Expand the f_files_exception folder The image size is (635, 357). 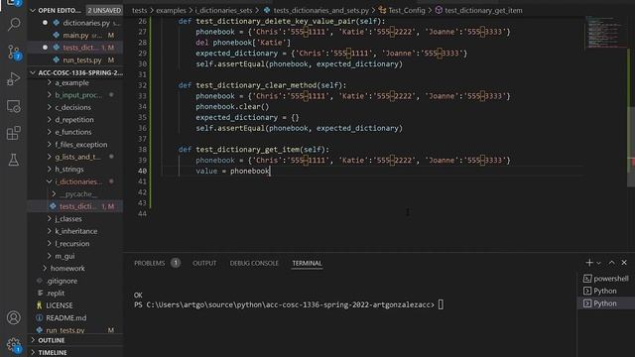pos(75,145)
